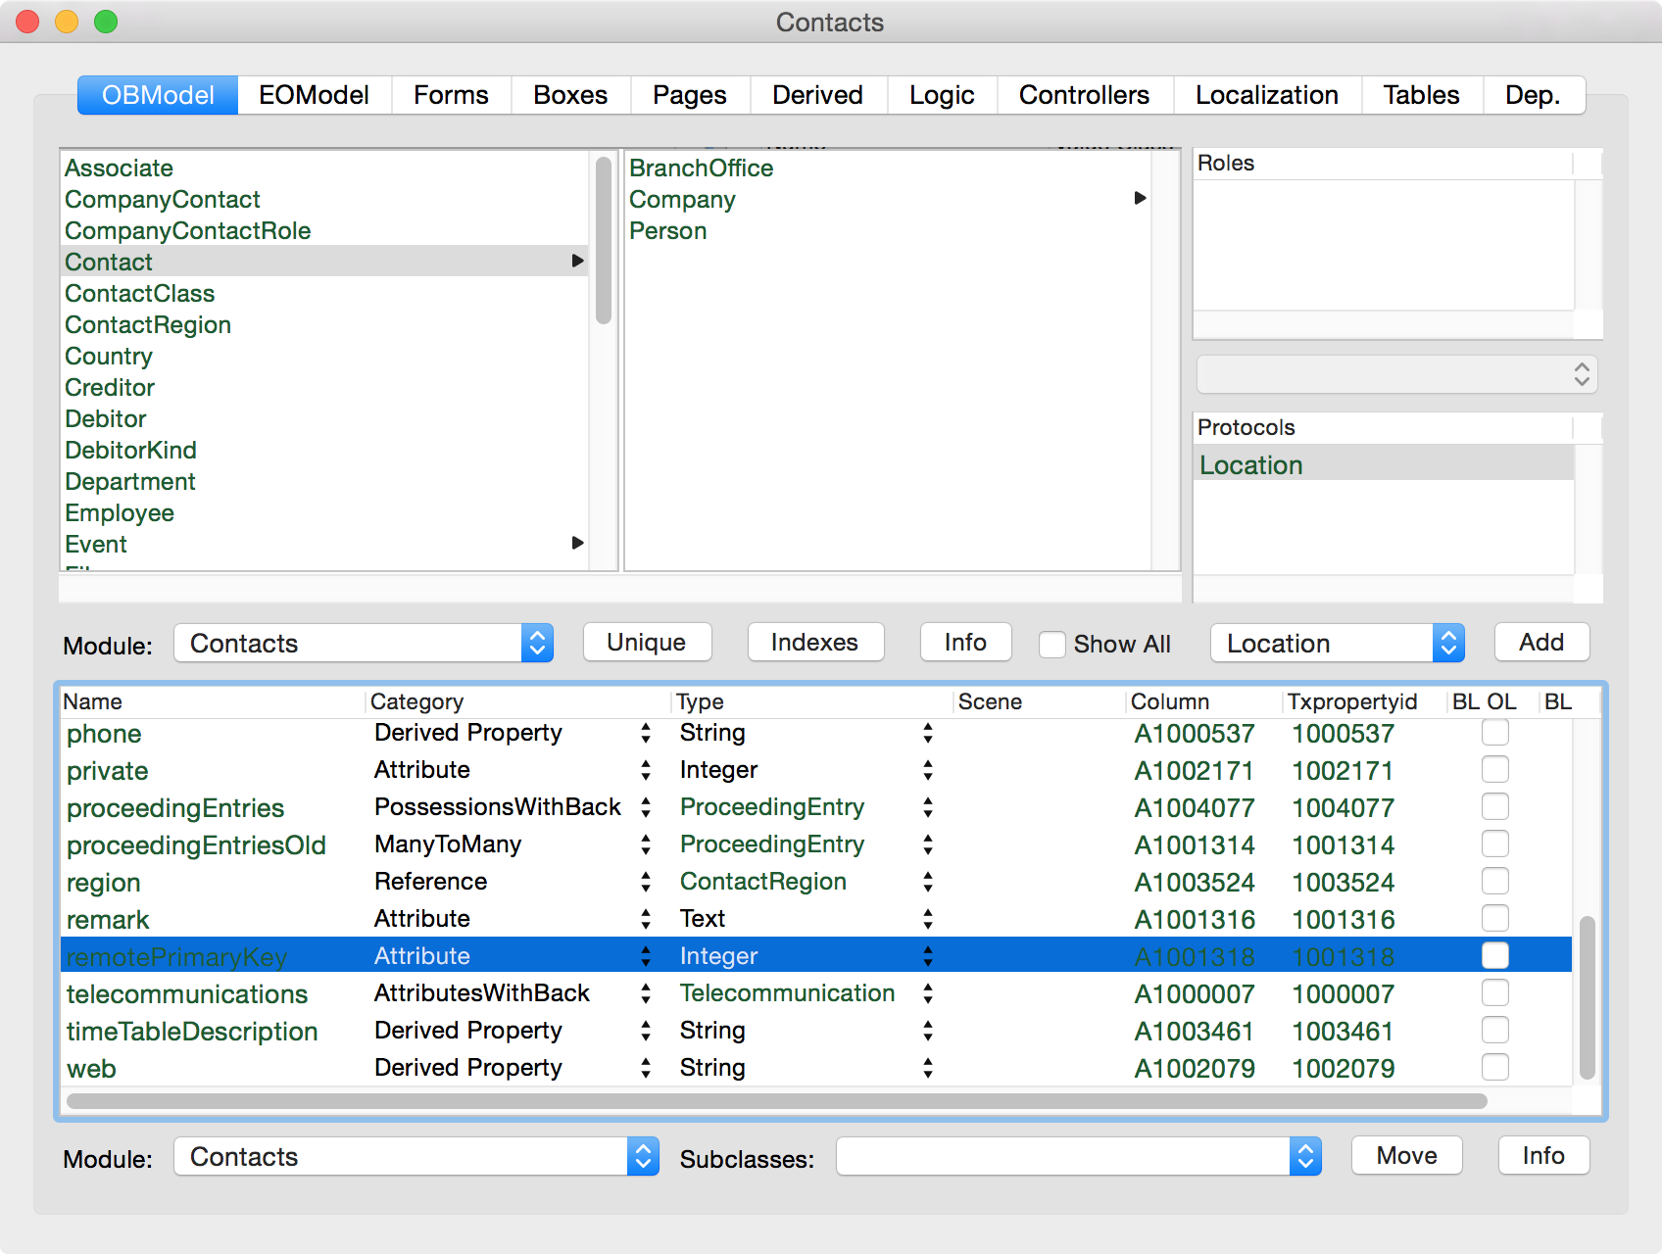1662x1254 pixels.
Task: Click the green zoom window button
Action: click(x=106, y=22)
